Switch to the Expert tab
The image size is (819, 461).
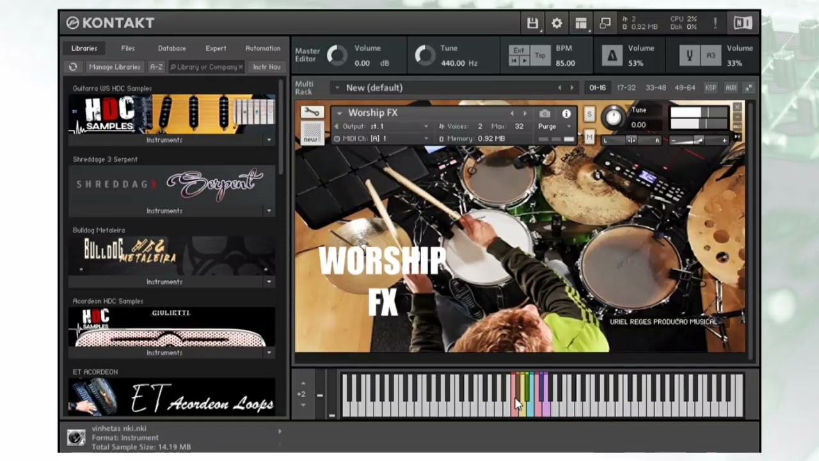216,49
